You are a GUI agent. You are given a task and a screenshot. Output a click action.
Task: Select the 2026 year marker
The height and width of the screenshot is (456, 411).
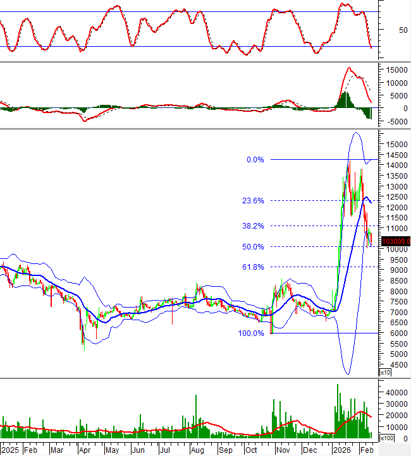tap(342, 450)
